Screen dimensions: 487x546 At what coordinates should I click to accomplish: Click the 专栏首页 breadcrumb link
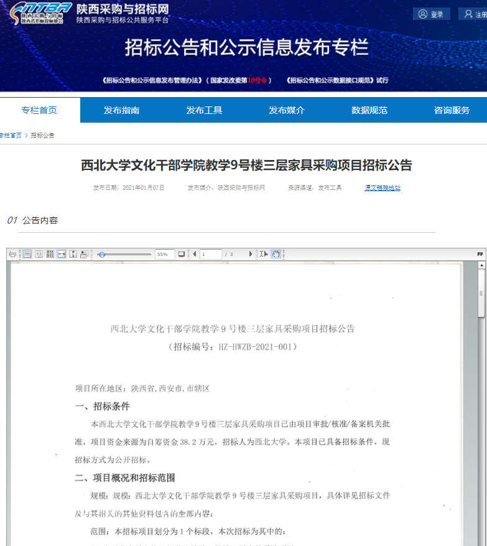pyautogui.click(x=10, y=135)
